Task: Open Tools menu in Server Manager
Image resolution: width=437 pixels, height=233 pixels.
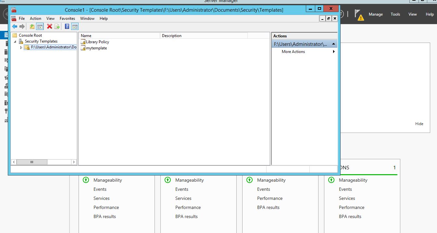Action: 395,14
